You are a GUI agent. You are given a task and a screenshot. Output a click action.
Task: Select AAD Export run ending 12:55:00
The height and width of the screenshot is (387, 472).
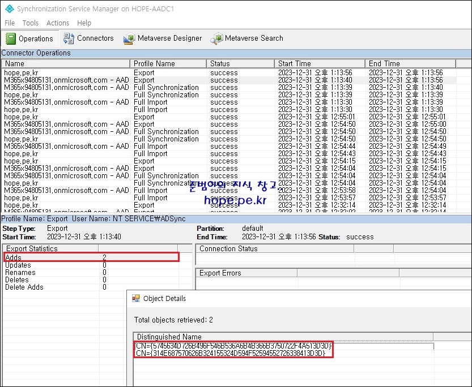click(229, 124)
